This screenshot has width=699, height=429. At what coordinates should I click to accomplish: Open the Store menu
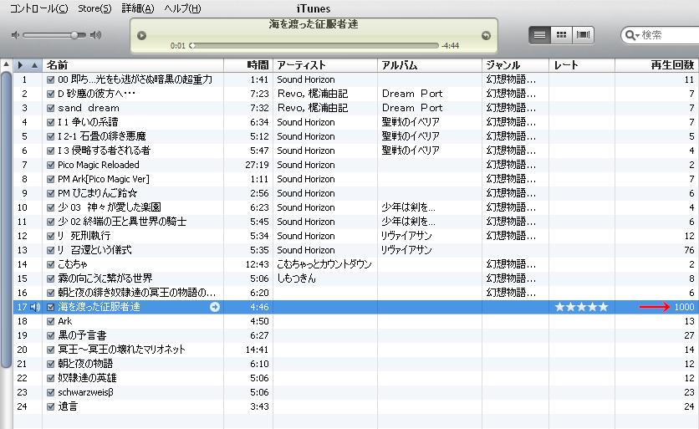point(94,8)
